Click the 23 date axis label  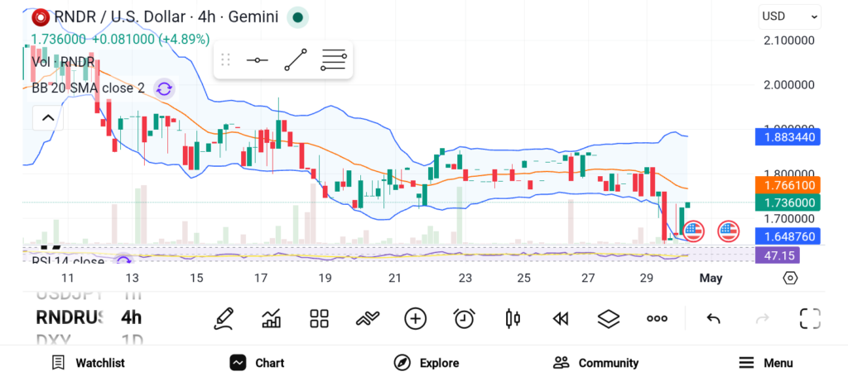point(465,279)
